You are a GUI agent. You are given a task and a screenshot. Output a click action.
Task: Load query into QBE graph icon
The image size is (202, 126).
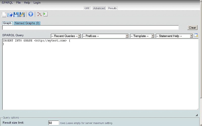[x=39, y=14]
